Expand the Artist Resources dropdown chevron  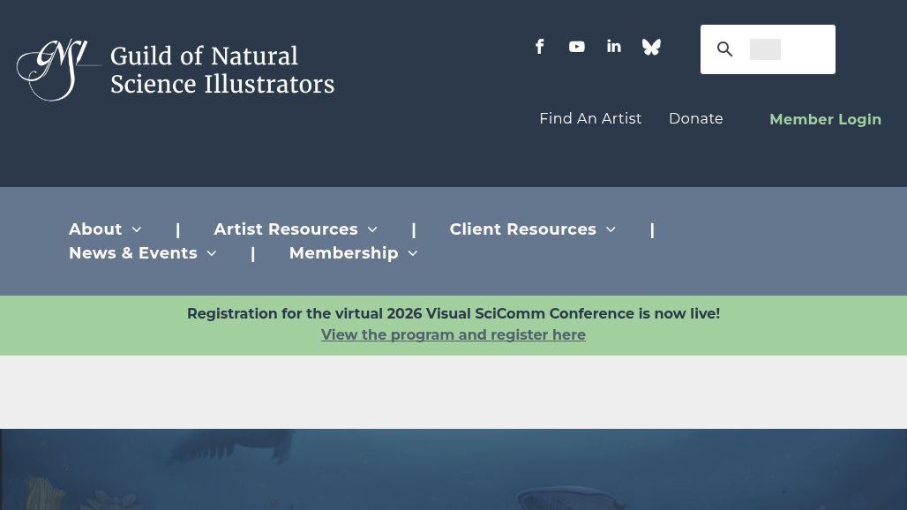(372, 229)
